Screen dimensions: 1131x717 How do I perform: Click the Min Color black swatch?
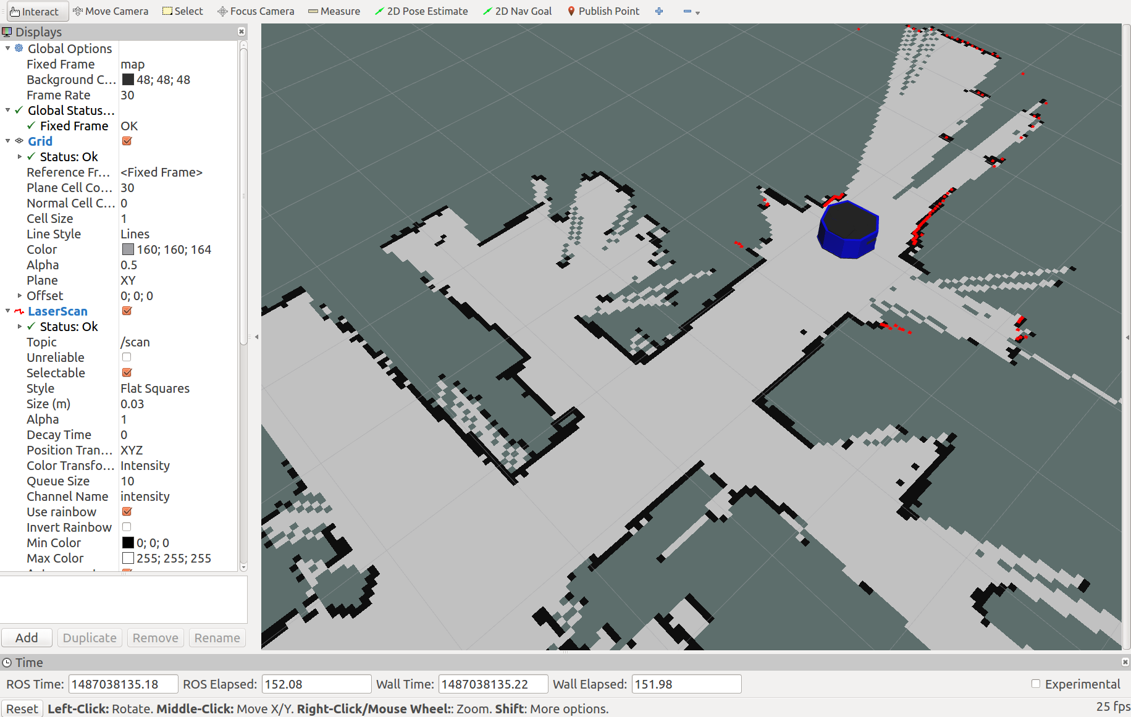click(x=128, y=542)
